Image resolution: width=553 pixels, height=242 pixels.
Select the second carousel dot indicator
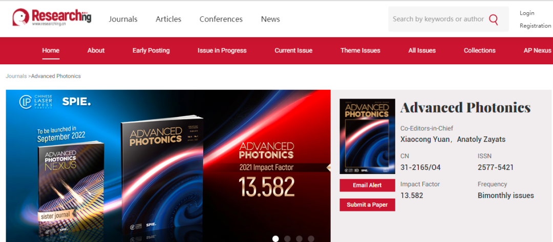coord(287,238)
